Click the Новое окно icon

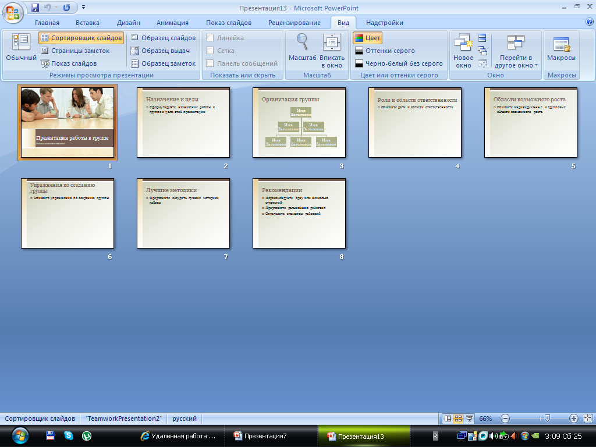pos(463,43)
